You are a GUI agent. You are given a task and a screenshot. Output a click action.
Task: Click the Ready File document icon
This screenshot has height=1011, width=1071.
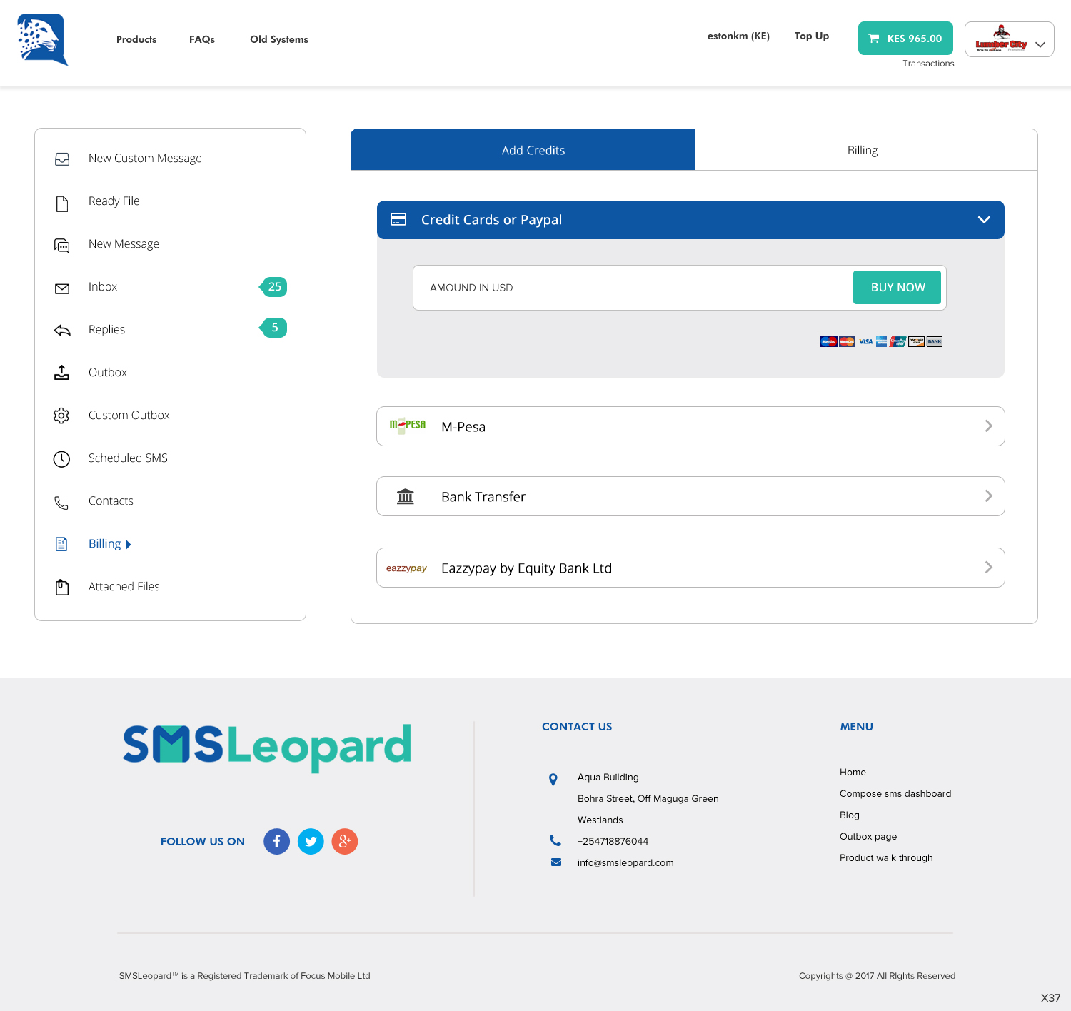coord(62,204)
